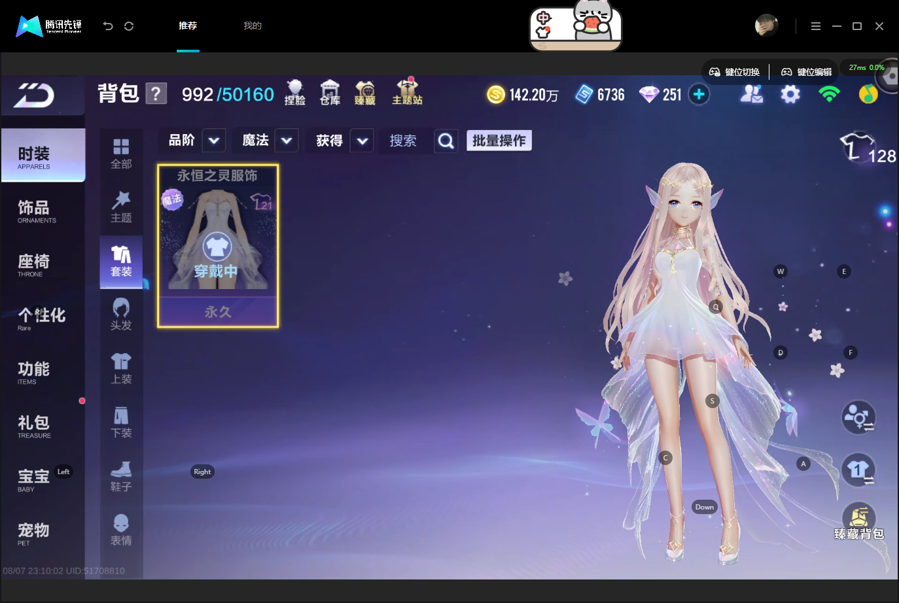Select the 宠物 Pet tab
Image resolution: width=899 pixels, height=603 pixels.
43,534
